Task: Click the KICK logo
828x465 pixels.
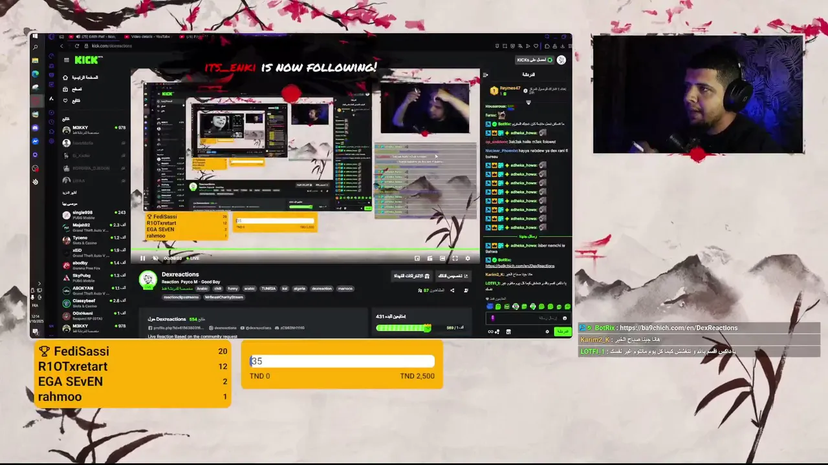Action: coord(87,60)
